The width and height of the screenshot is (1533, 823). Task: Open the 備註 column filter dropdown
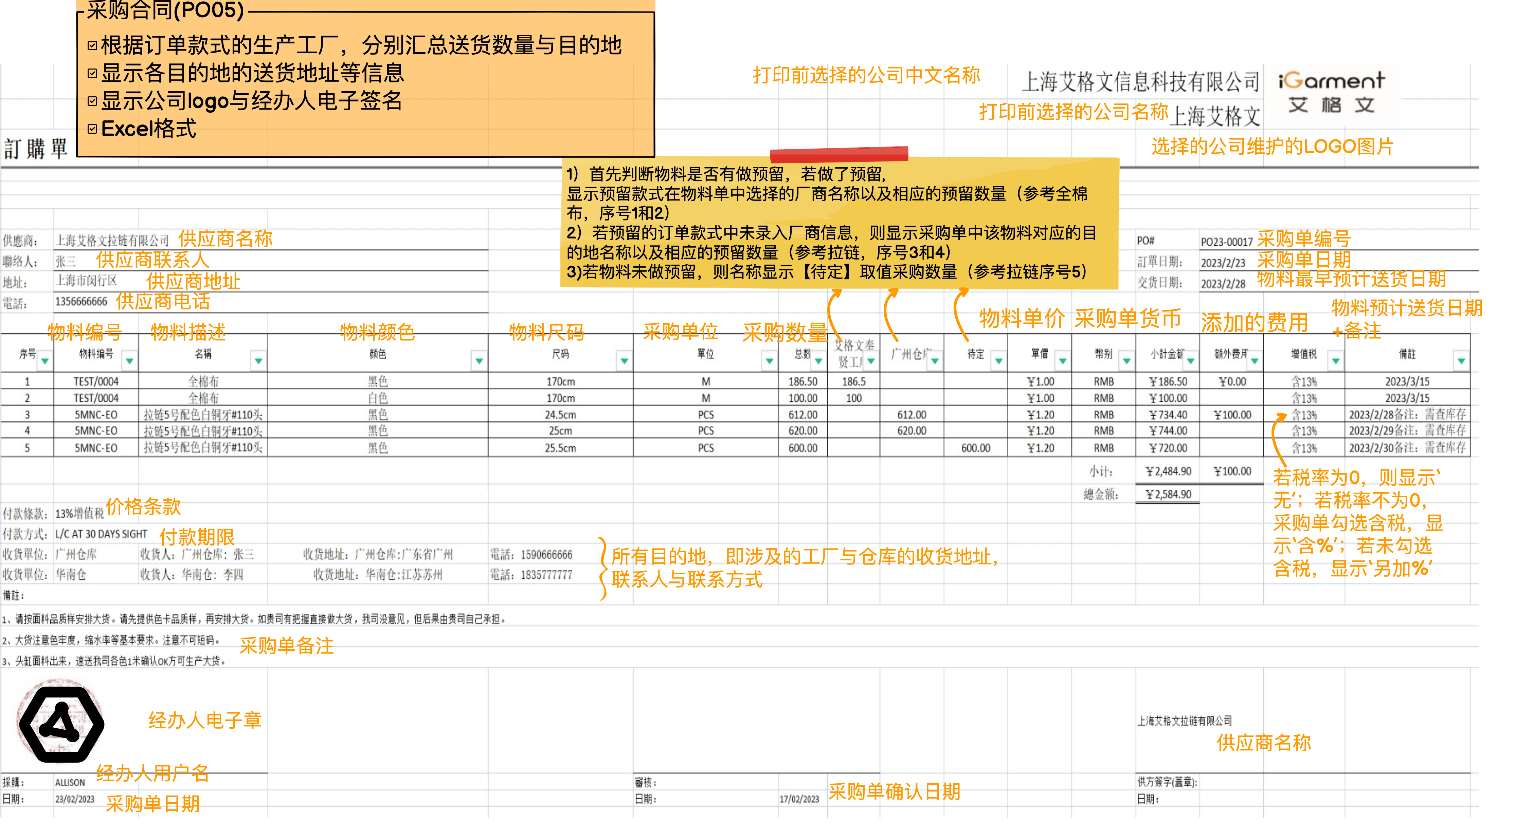(1462, 361)
